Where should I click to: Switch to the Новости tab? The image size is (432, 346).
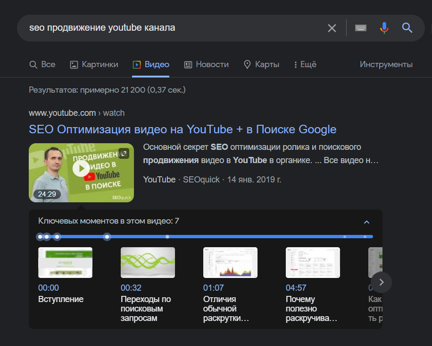click(207, 65)
